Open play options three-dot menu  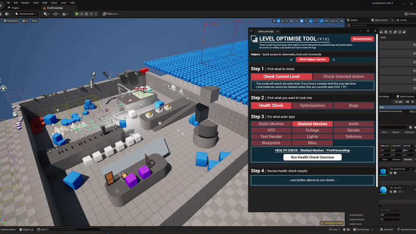(96, 14)
